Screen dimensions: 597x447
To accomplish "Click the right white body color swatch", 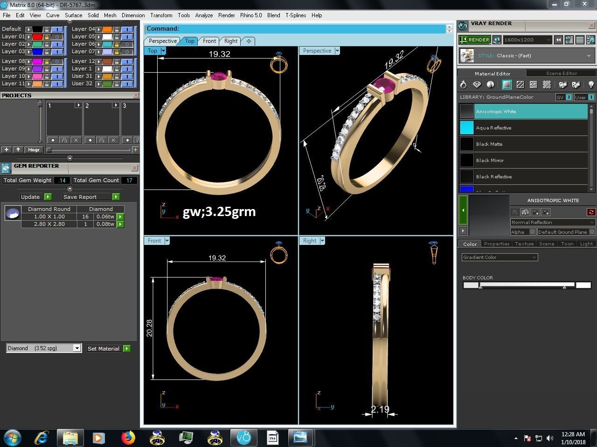I will [x=583, y=285].
